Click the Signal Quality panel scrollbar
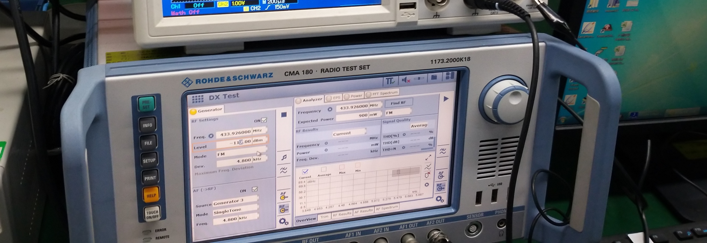The width and height of the screenshot is (707, 243). [x=435, y=141]
